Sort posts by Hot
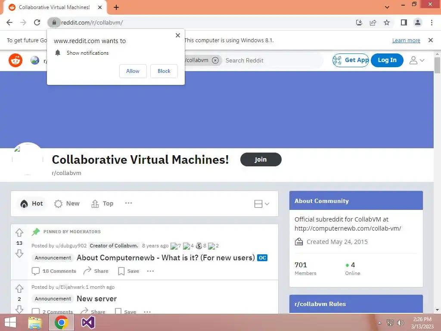This screenshot has width=441, height=331. tap(31, 203)
